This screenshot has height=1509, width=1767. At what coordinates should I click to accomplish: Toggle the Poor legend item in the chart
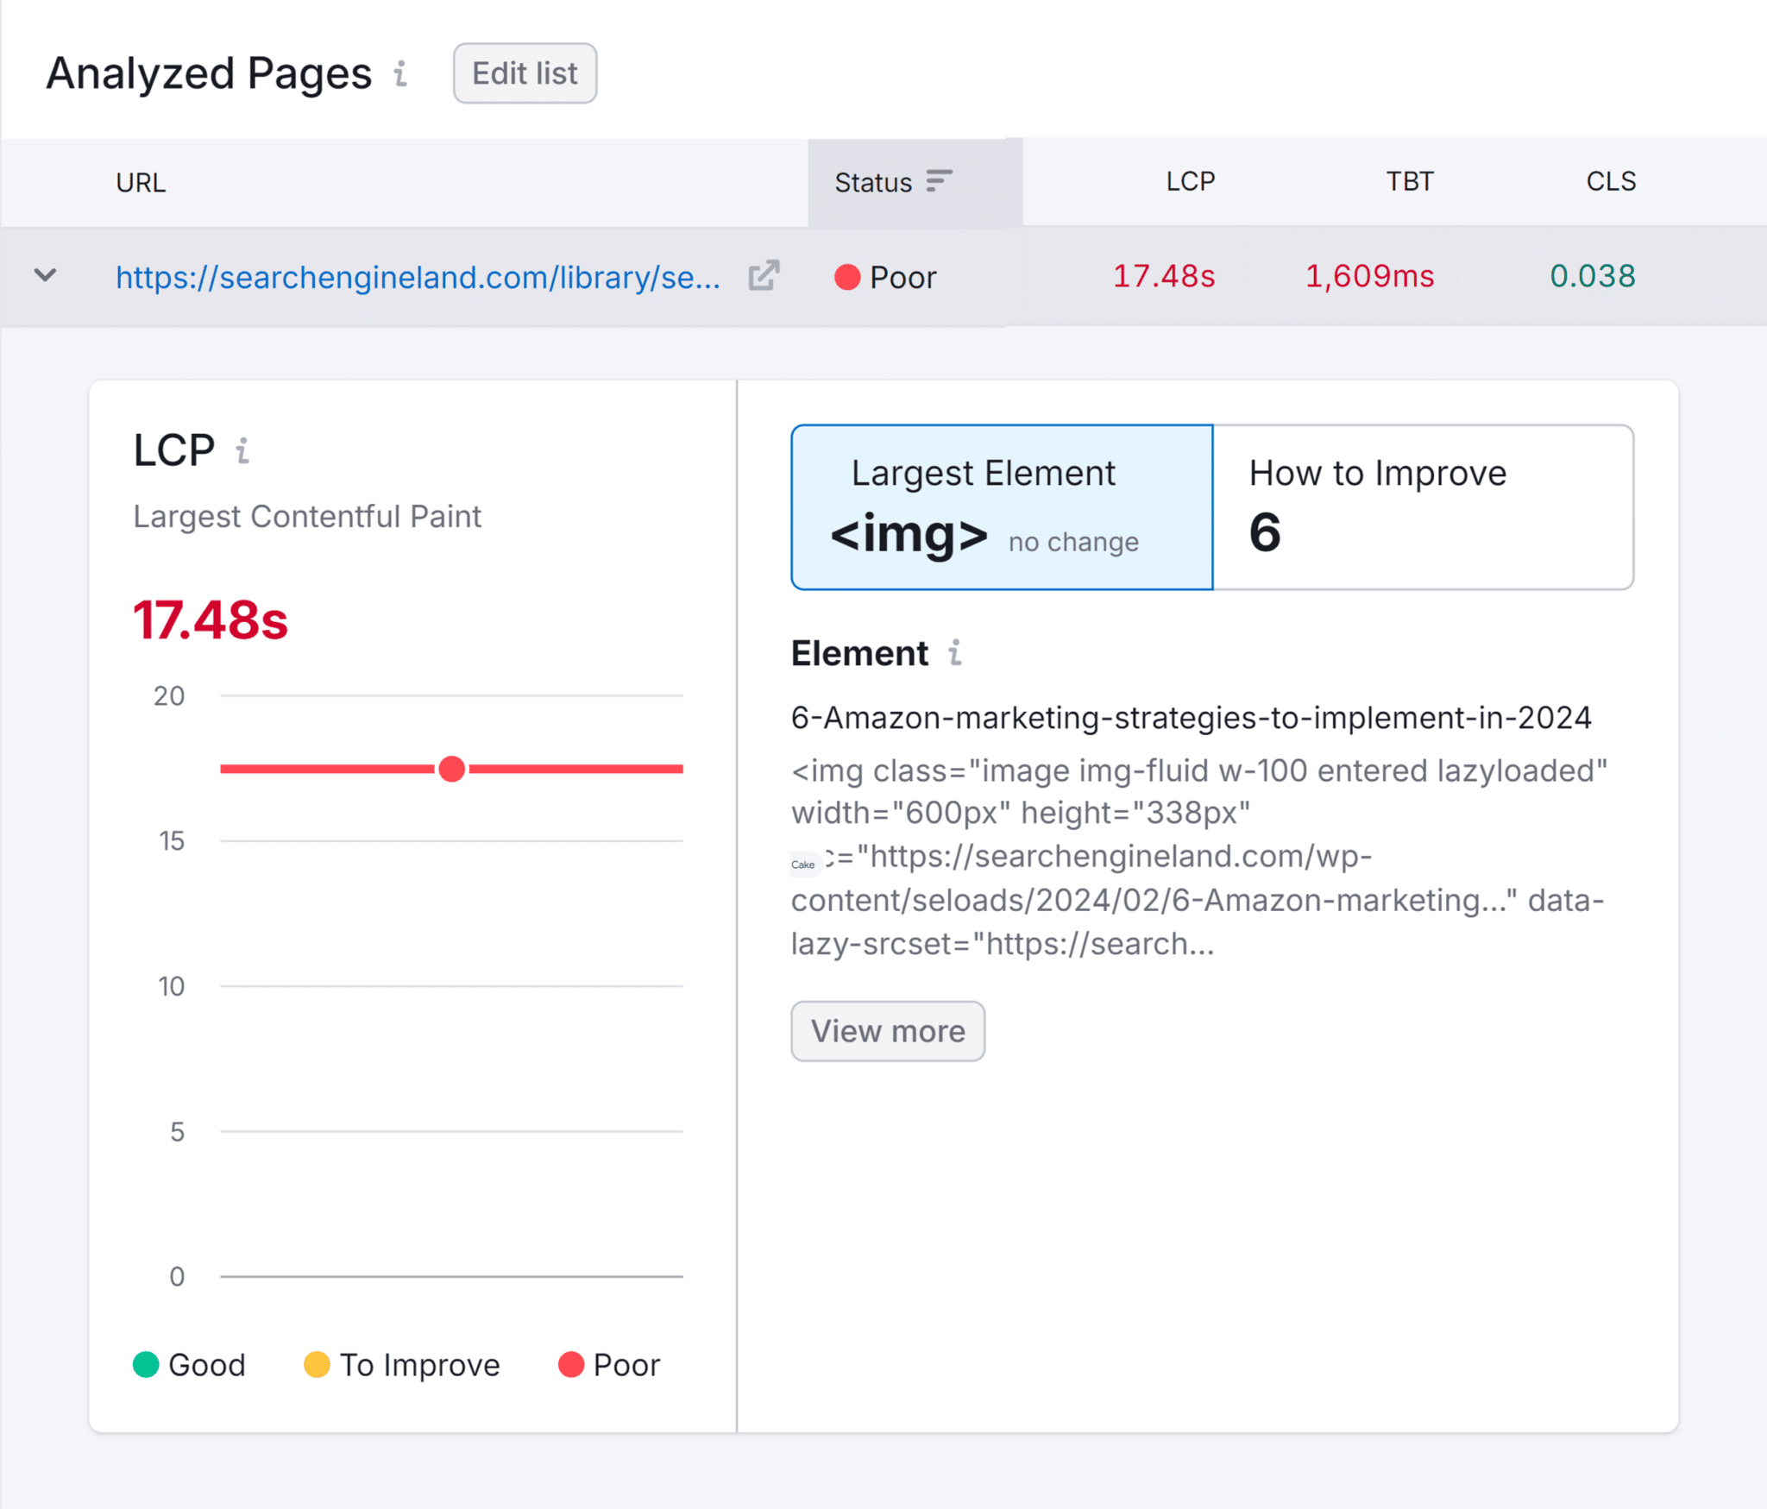[609, 1365]
